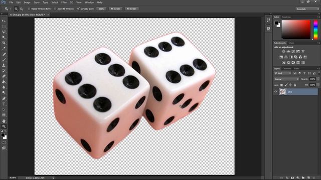Click the Fill Screen button
This screenshot has width=321, height=180.
coord(131,9)
